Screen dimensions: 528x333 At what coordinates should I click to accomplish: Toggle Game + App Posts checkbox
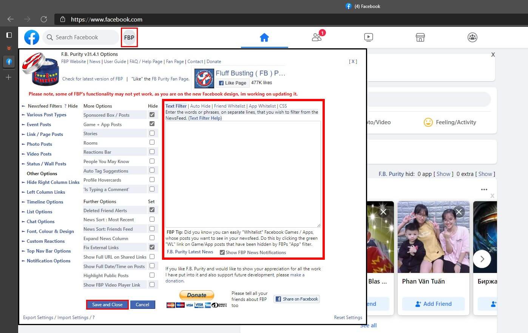(152, 124)
